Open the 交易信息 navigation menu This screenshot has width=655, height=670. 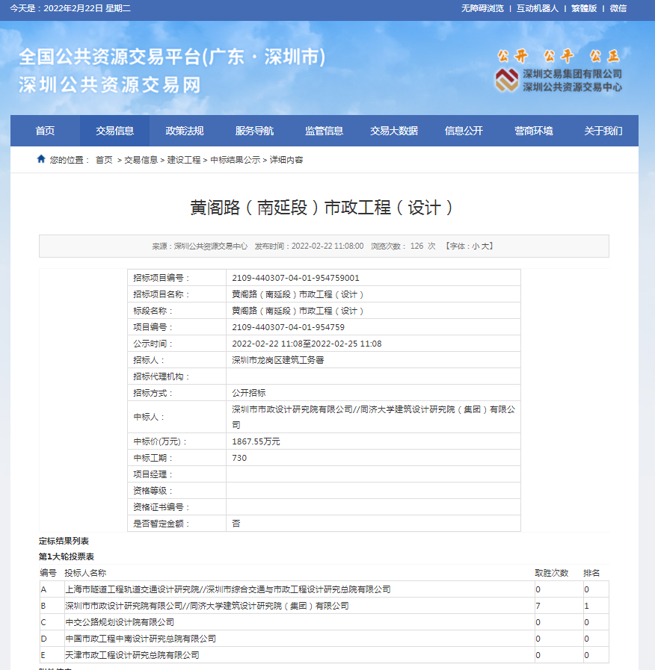point(114,131)
